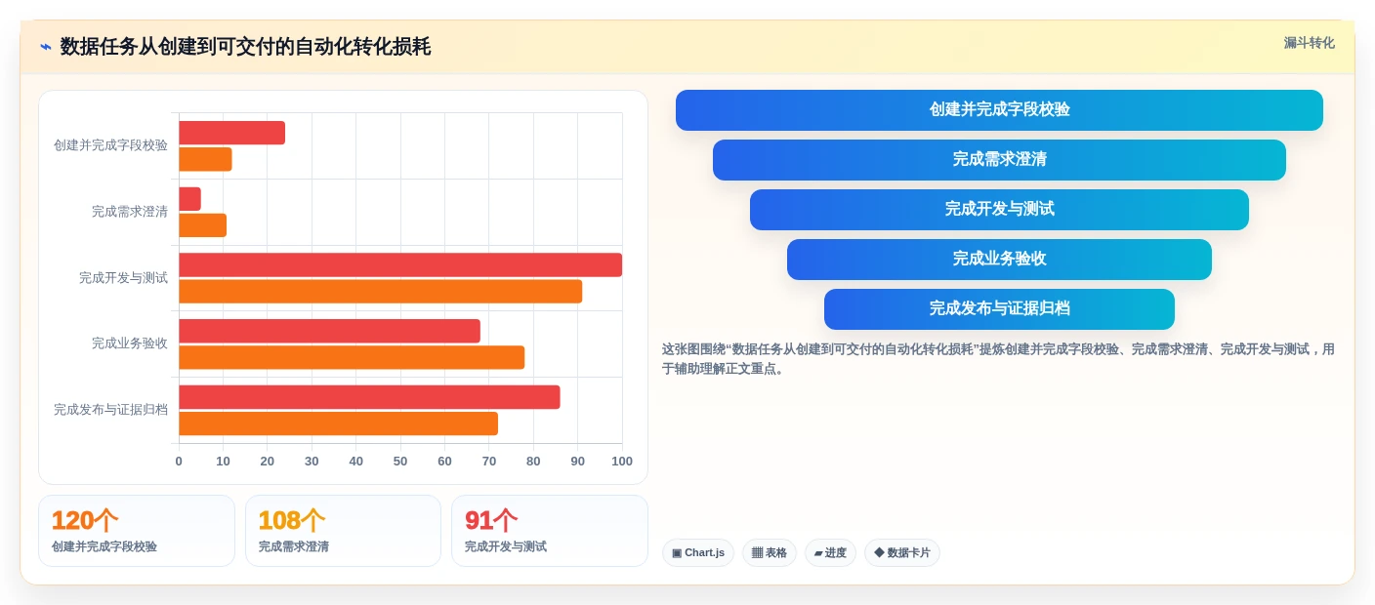Click the red bar for 完成业务验收

pos(329,331)
